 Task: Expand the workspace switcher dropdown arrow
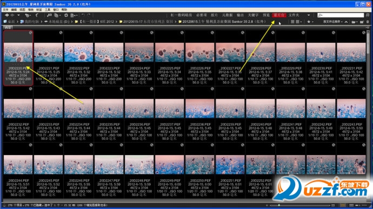[x=309, y=15]
